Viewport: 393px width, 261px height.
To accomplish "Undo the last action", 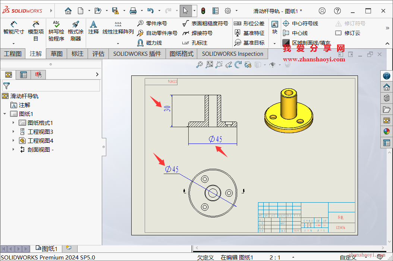I will pyautogui.click(x=150, y=11).
